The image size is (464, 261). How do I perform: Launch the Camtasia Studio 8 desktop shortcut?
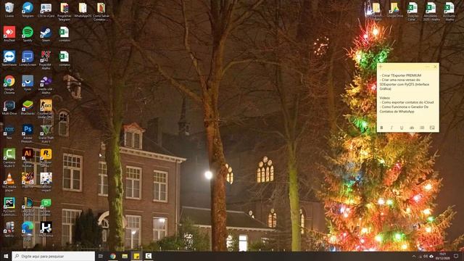pyautogui.click(x=9, y=158)
